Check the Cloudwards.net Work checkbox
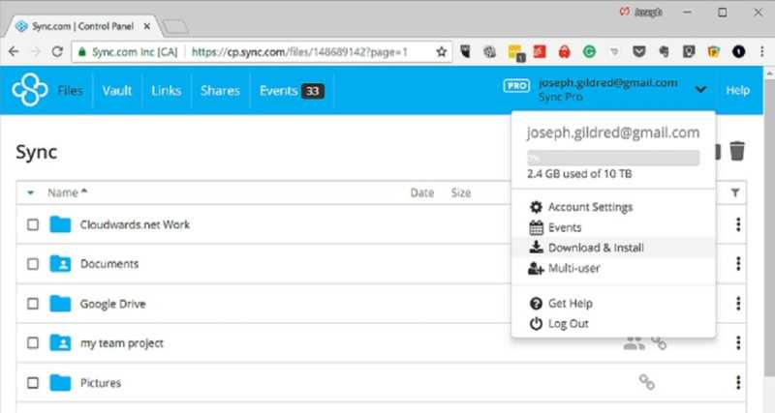The width and height of the screenshot is (775, 413). pos(33,224)
